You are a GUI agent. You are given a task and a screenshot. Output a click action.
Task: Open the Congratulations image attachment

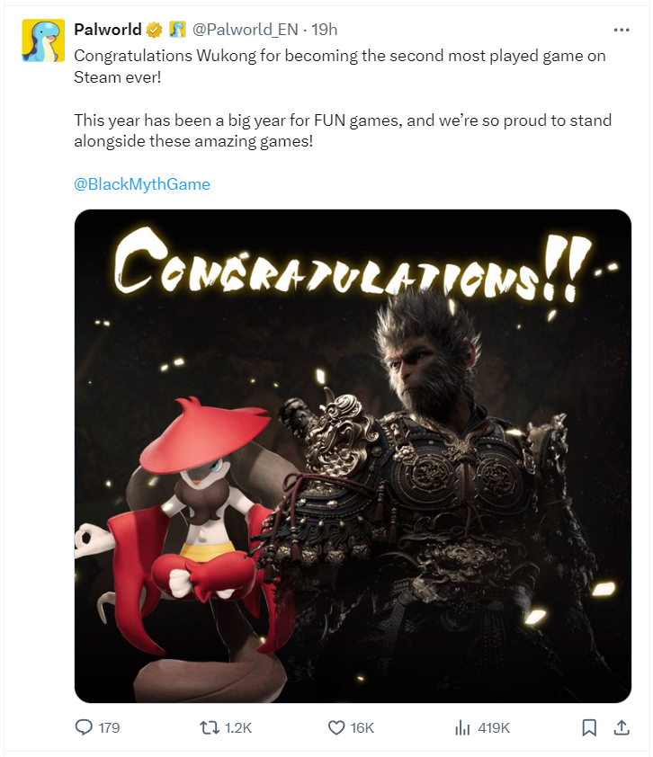tap(353, 456)
